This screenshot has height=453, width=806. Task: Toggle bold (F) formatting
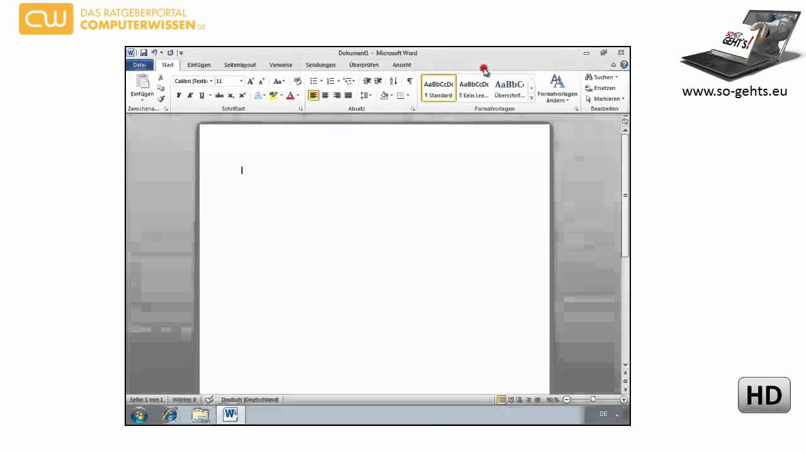(x=179, y=96)
